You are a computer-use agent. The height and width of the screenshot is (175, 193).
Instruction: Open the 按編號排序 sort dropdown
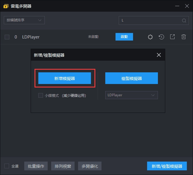24,20
